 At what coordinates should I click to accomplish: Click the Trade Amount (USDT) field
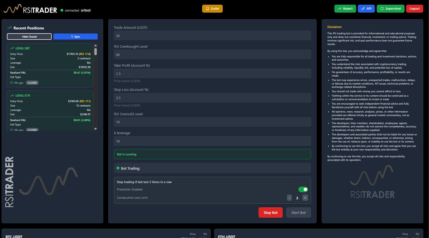212,36
